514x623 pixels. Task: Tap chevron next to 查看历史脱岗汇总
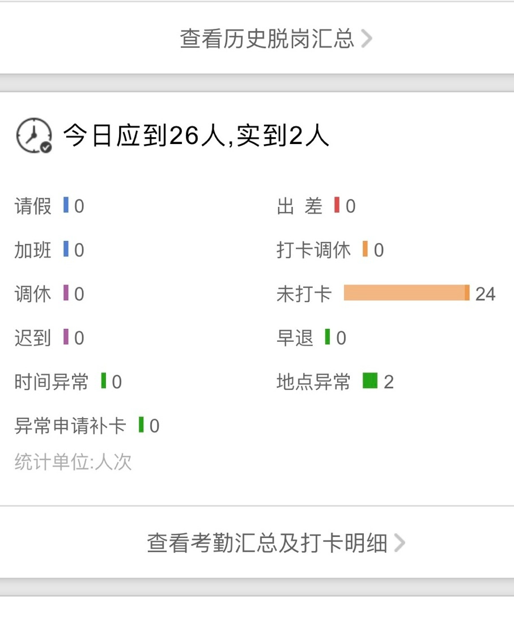point(367,39)
